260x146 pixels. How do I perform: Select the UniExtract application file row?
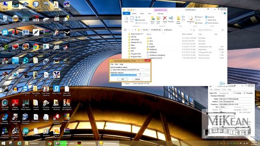point(185,49)
